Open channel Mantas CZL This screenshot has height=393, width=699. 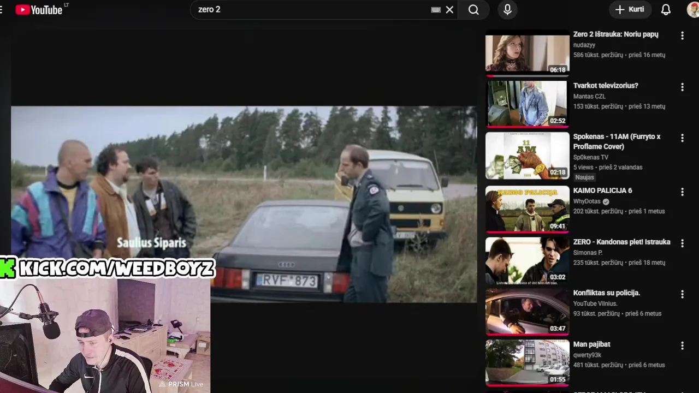pos(589,96)
